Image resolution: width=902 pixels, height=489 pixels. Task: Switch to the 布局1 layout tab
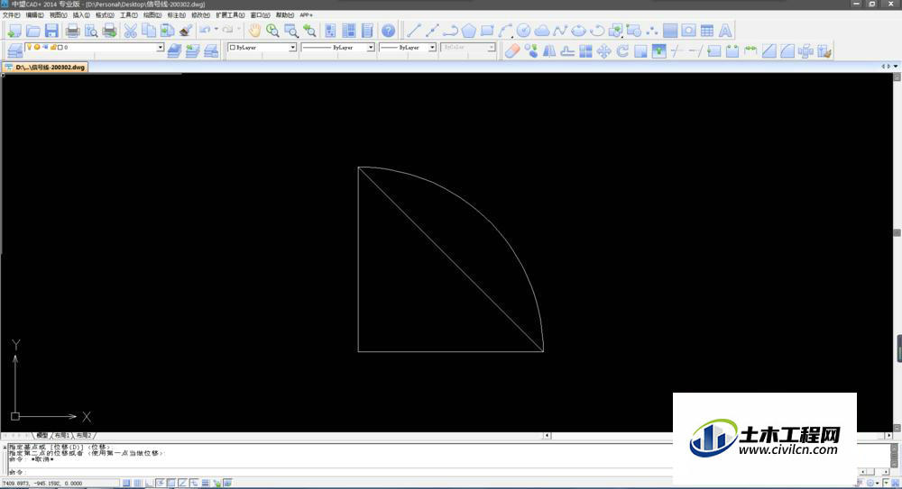pos(62,436)
